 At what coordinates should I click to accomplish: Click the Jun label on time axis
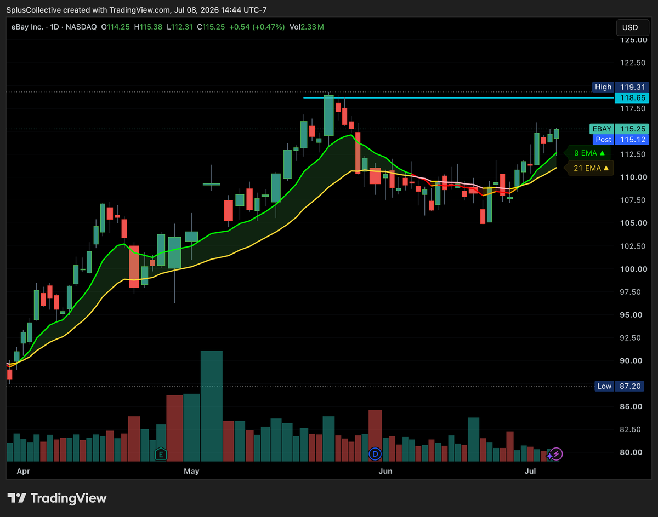point(385,471)
